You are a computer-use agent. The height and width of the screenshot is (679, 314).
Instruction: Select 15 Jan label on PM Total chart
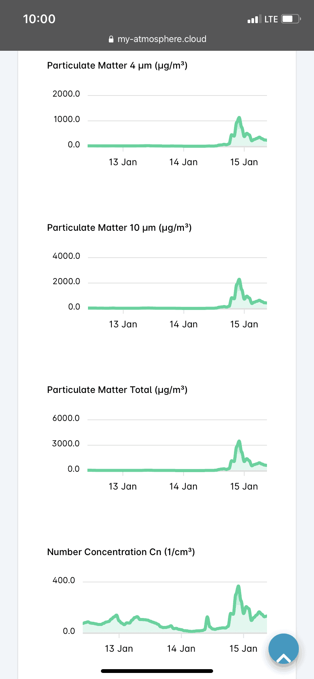[244, 487]
